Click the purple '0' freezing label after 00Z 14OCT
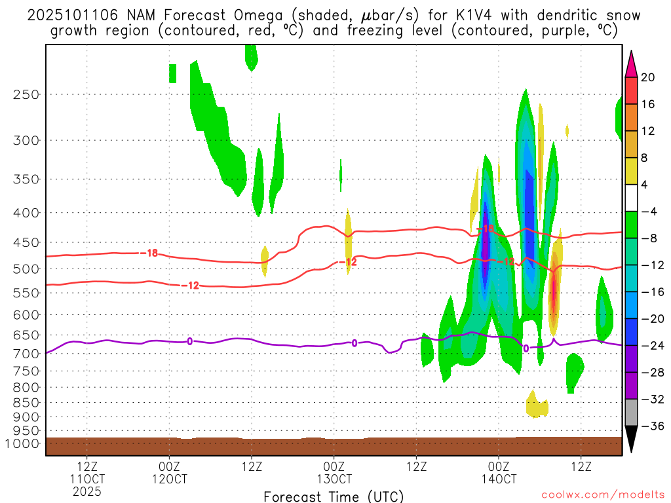Screen dimensions: 671x503 coord(526,348)
